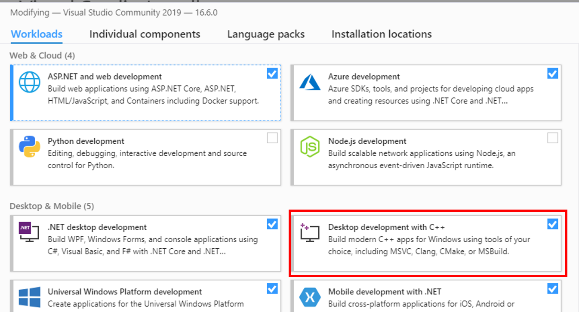
Task: Select the '.NET desktop development' card title
Action: point(97,227)
